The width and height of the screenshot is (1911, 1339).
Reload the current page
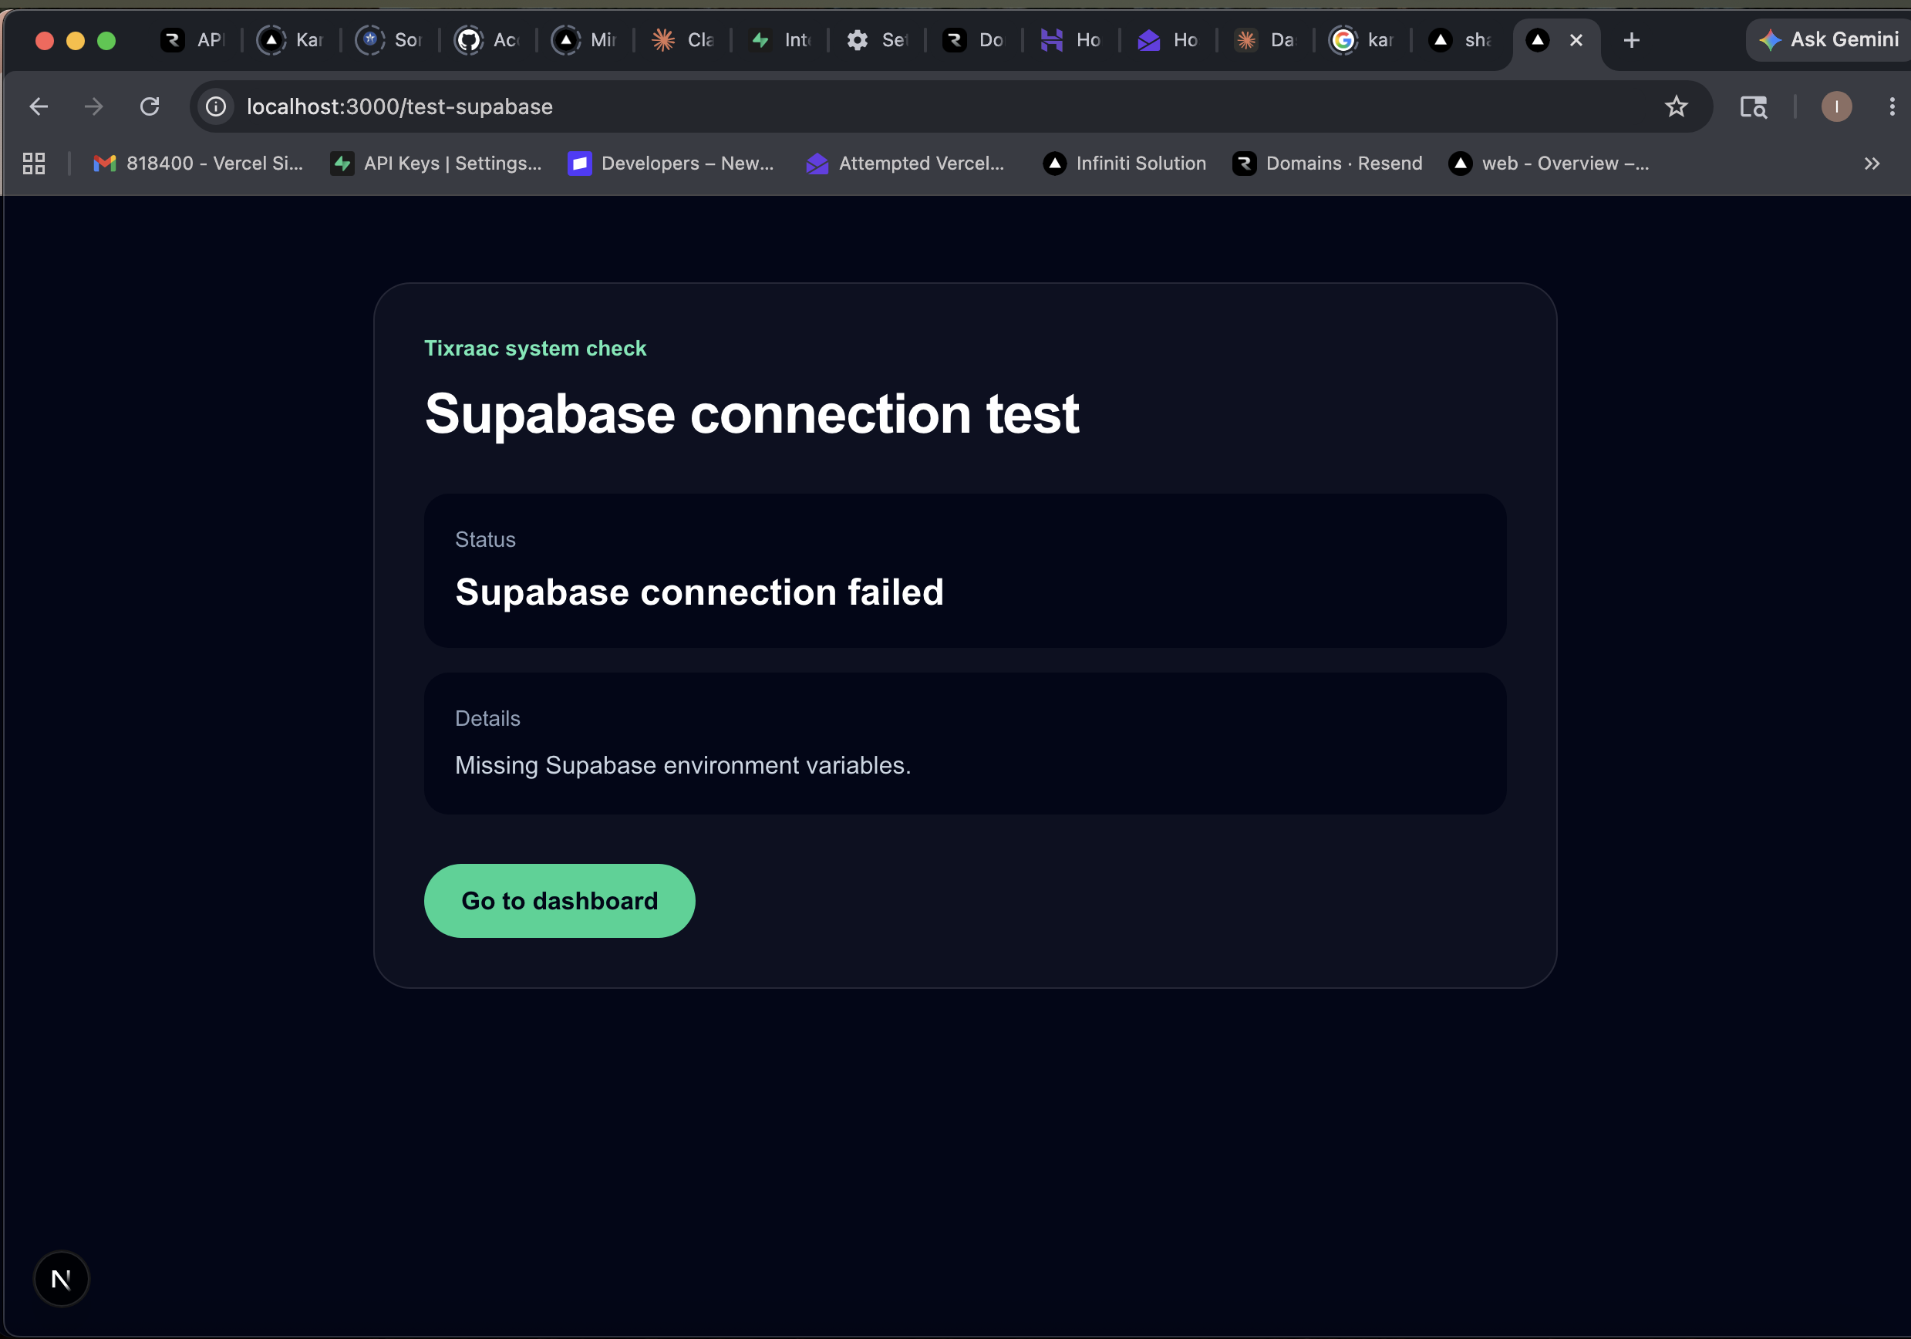tap(150, 106)
